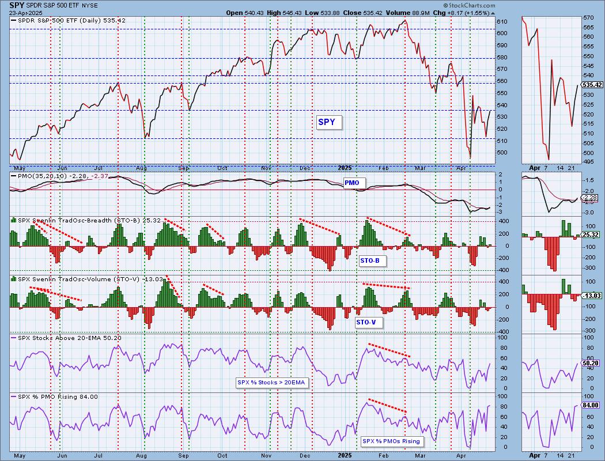Click the boxed STO-B annotation label
Image resolution: width=605 pixels, height=461 pixels.
pos(372,261)
